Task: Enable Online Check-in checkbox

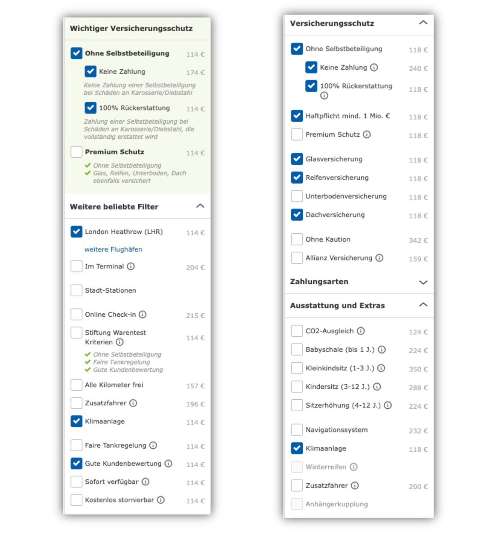Action: point(77,314)
